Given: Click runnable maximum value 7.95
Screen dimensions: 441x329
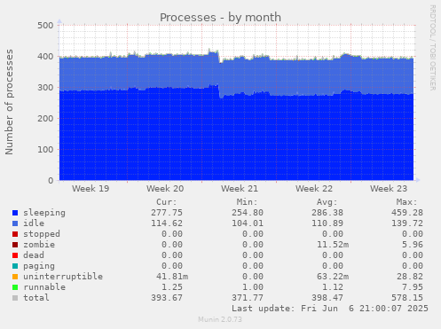Looking at the screenshot, I should point(413,287).
